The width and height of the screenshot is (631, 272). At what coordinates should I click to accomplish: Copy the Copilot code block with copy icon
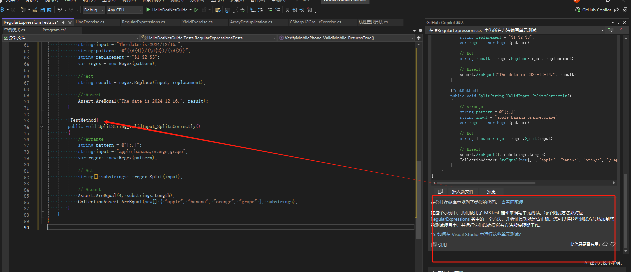point(440,191)
